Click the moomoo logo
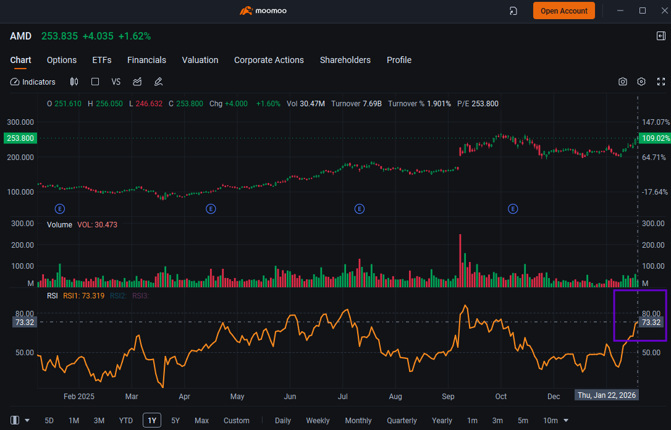The image size is (671, 430). 263,11
